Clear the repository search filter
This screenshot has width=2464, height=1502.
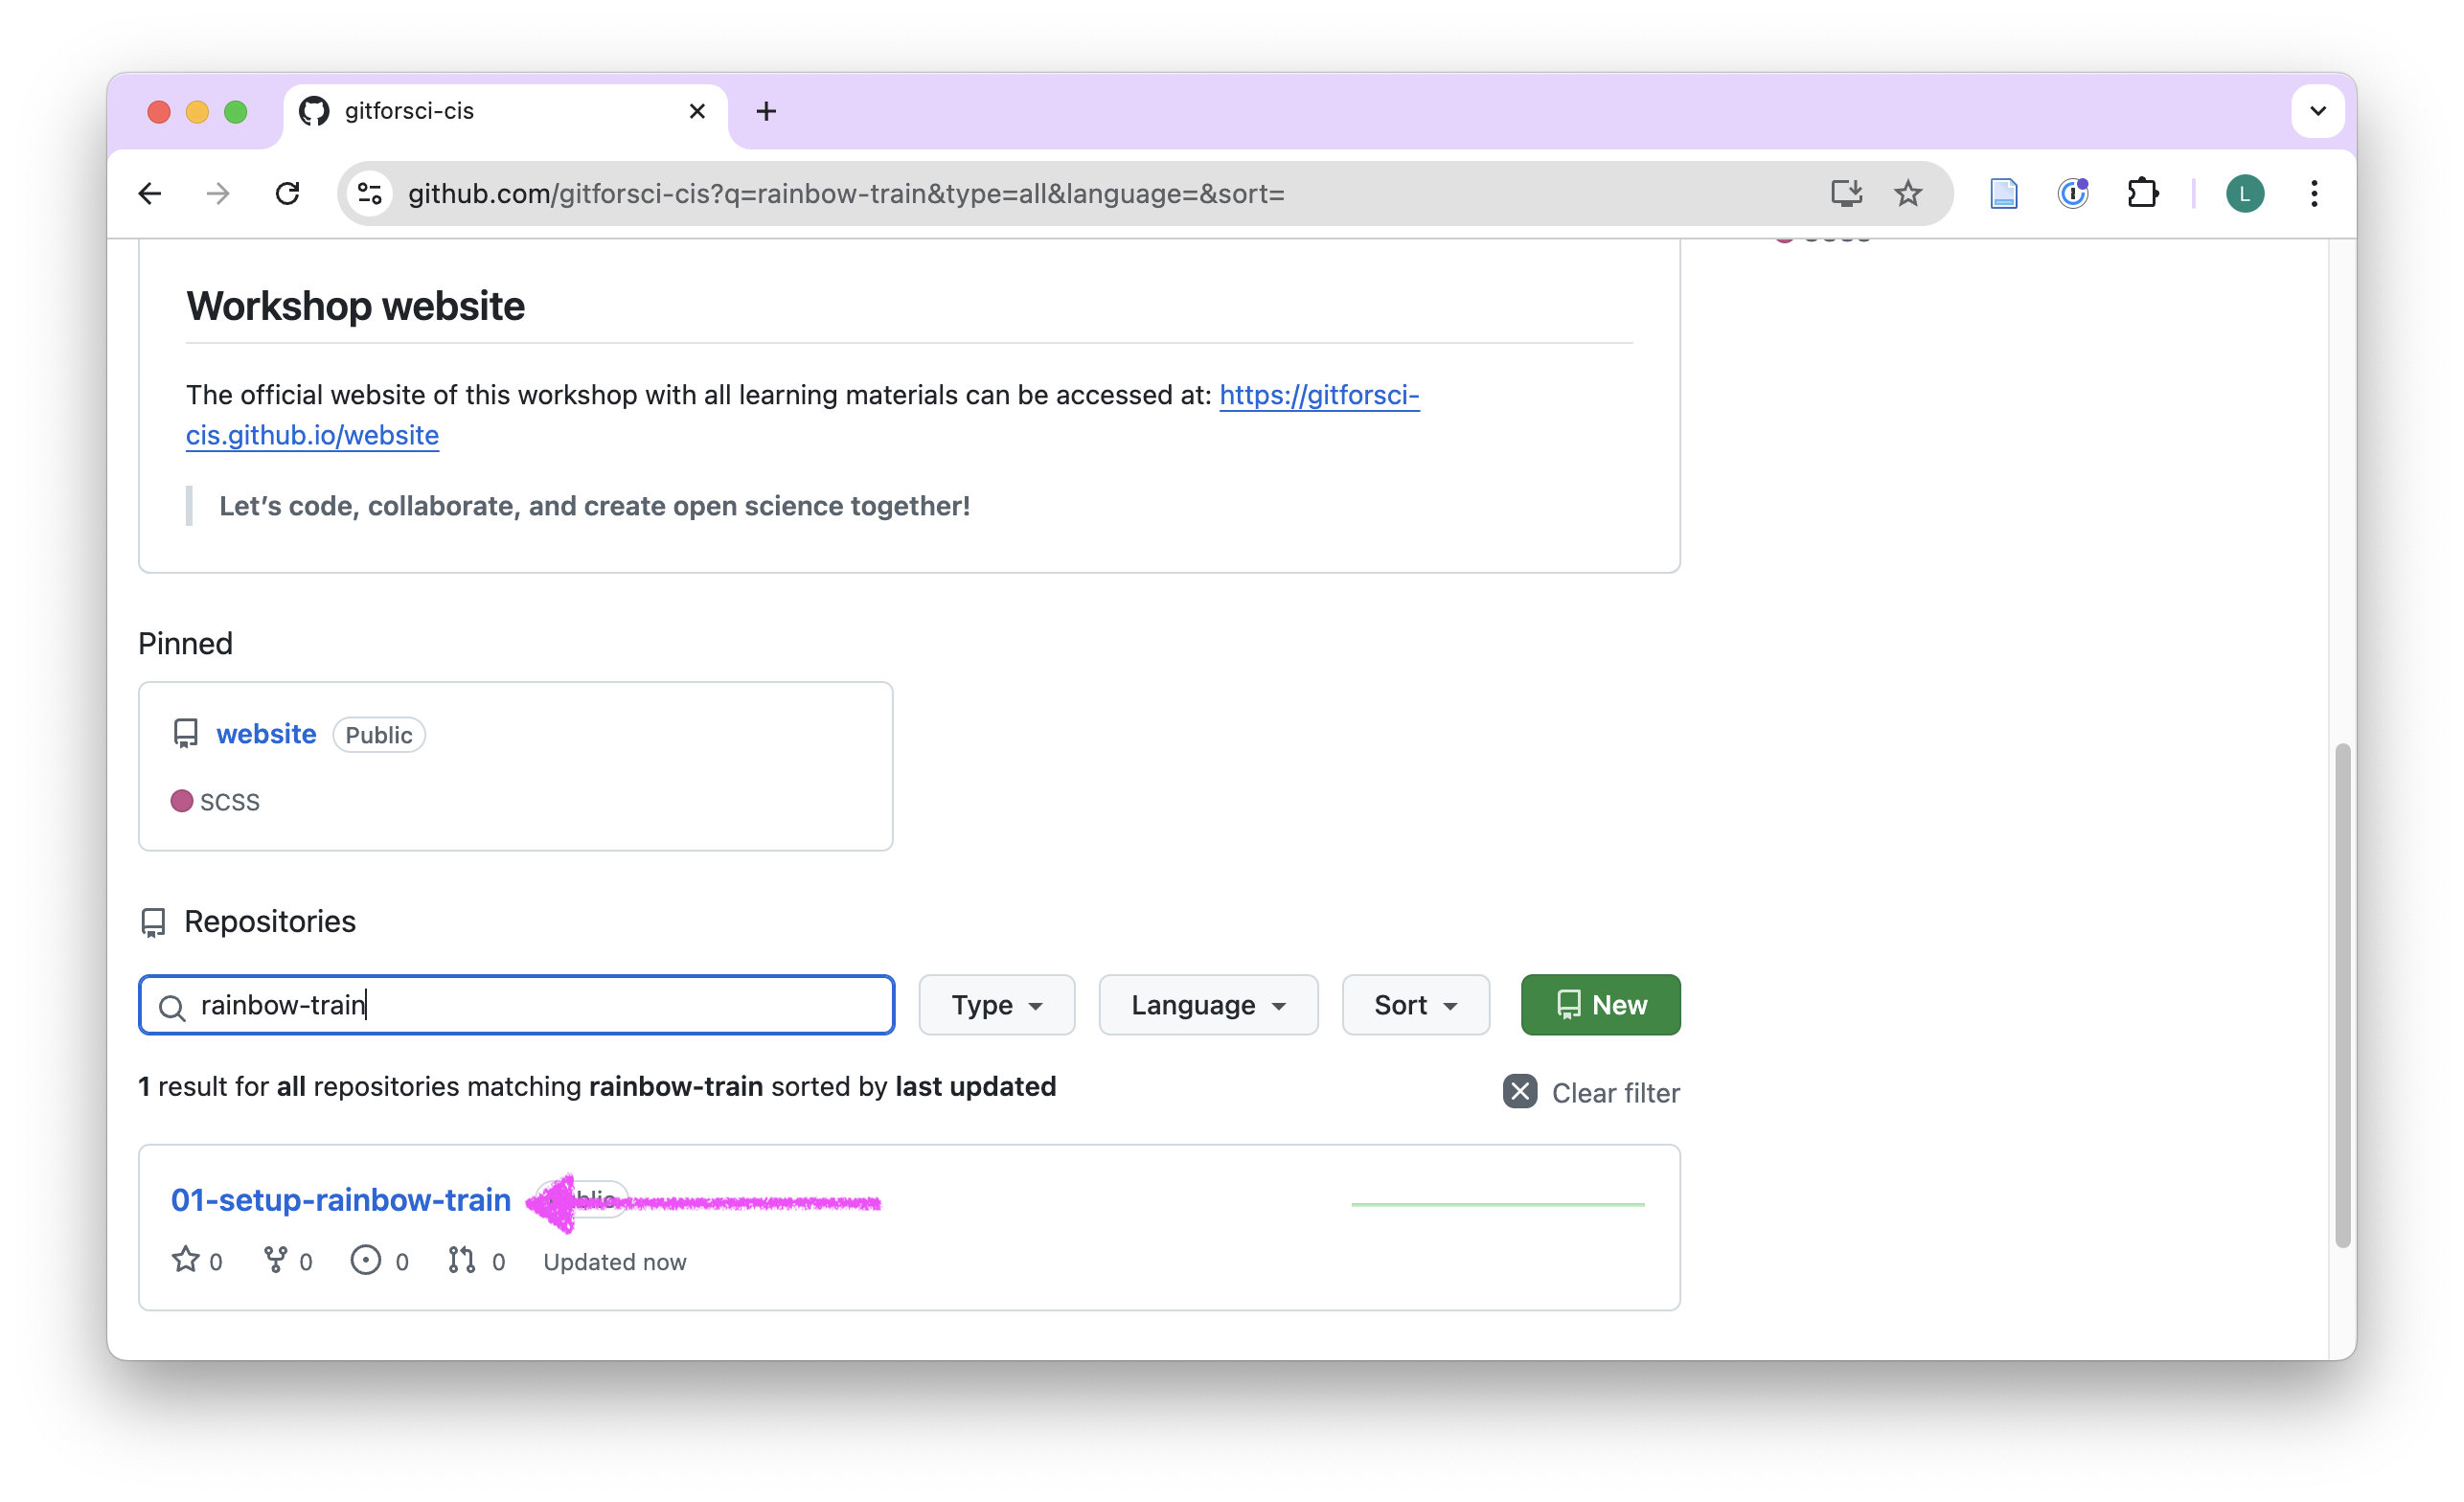1590,1092
